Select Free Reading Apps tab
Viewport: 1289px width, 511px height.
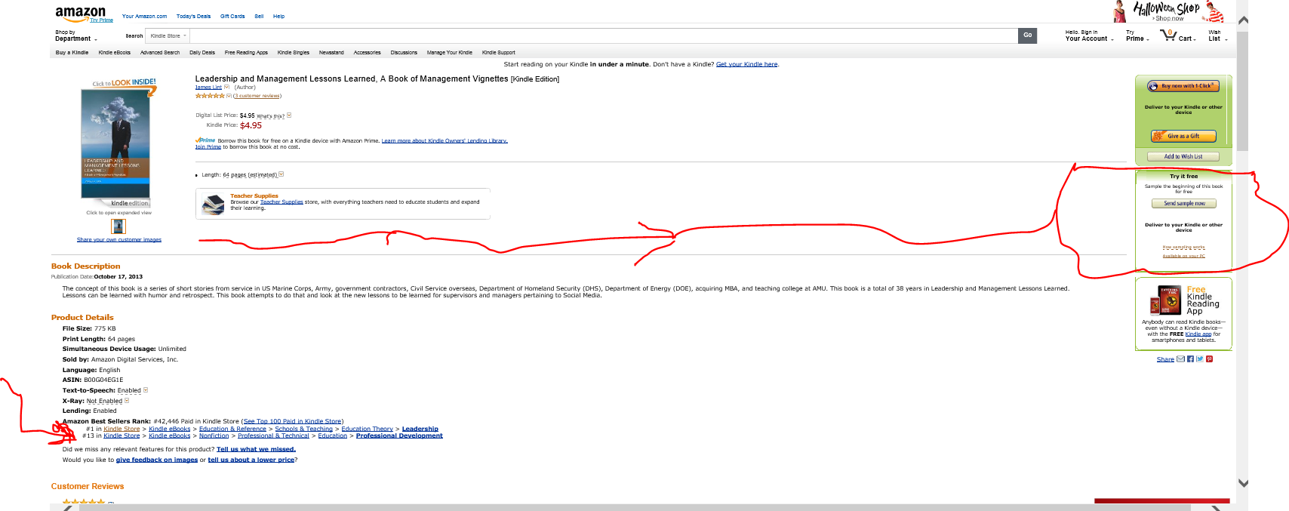tap(246, 53)
